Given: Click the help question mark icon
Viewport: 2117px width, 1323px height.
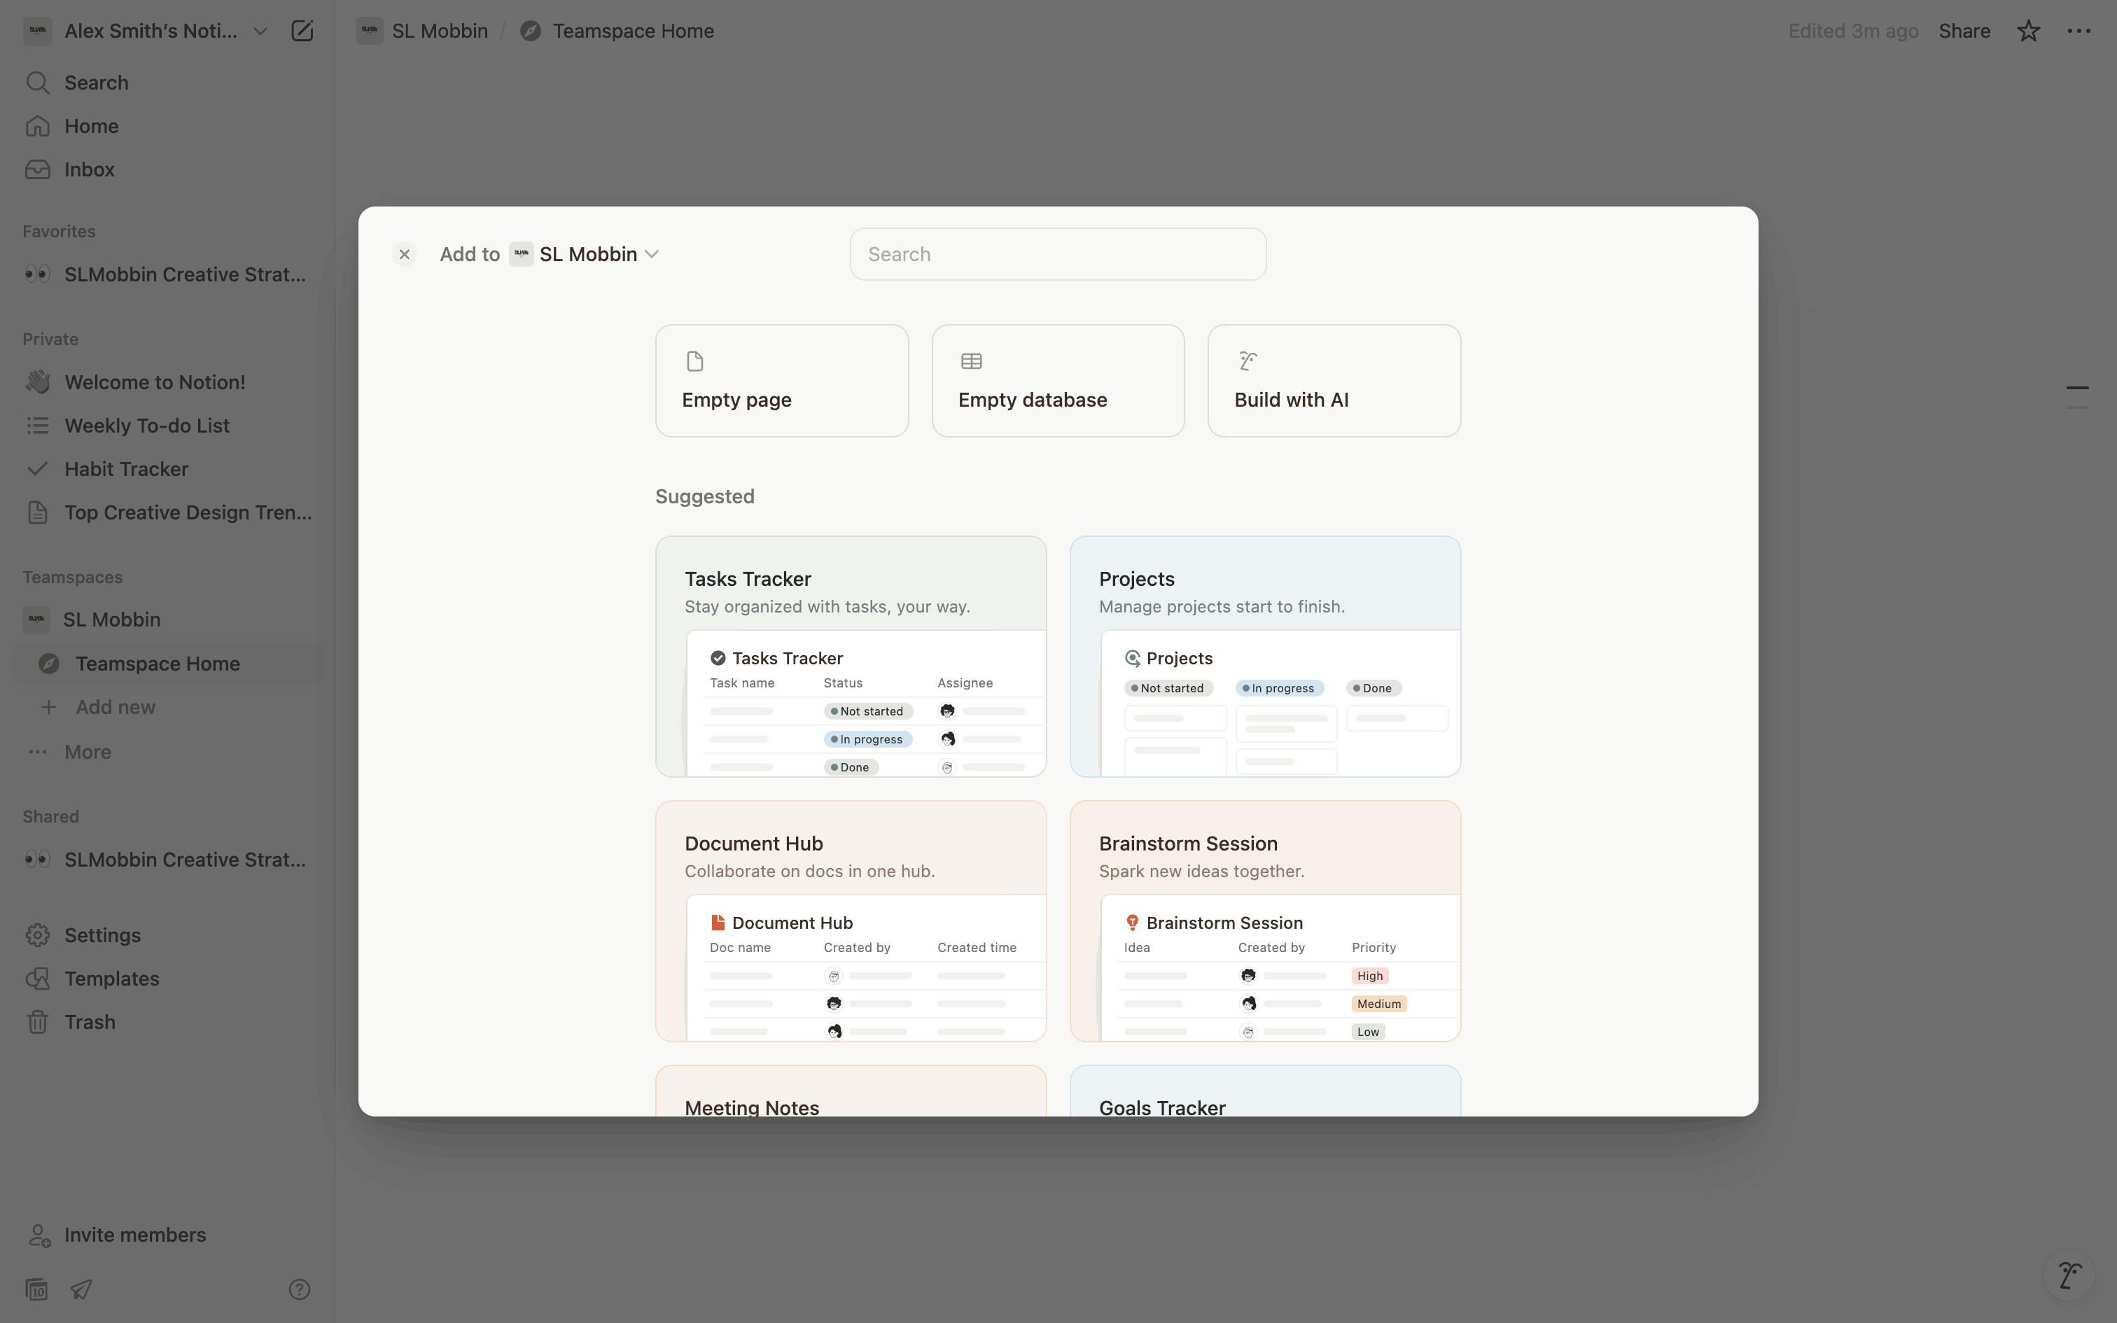Looking at the screenshot, I should click(x=299, y=1289).
